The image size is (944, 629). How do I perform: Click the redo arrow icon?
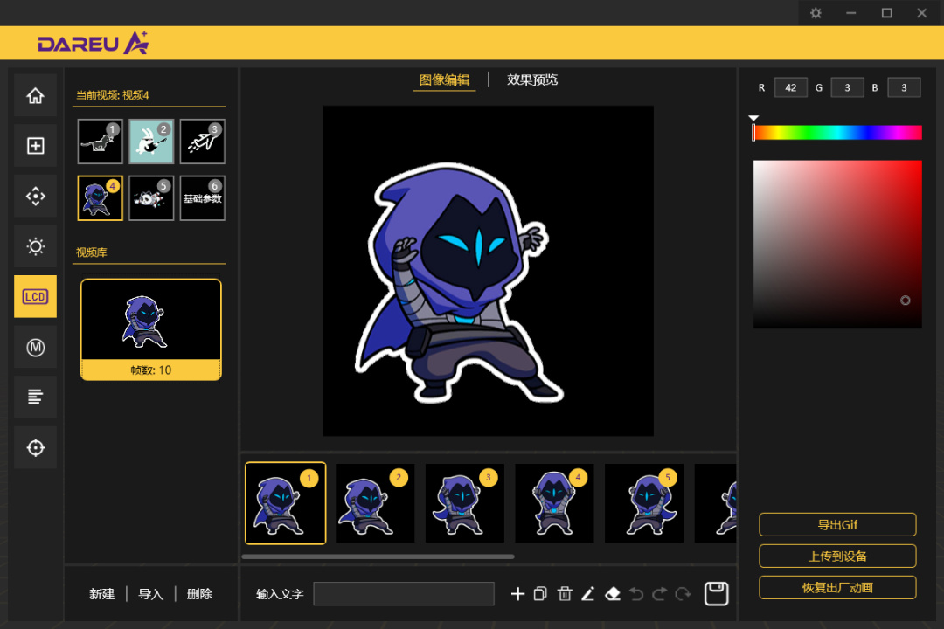(x=660, y=594)
